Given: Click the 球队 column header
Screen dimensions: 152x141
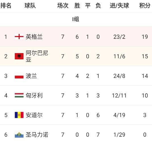Looking at the screenshot, I should coord(30,5).
